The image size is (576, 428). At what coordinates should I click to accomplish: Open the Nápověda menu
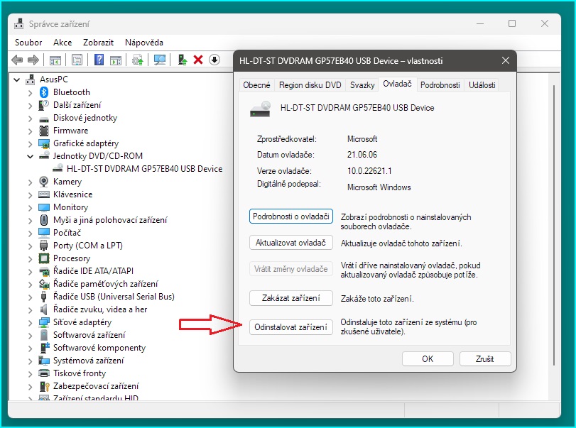pyautogui.click(x=144, y=43)
